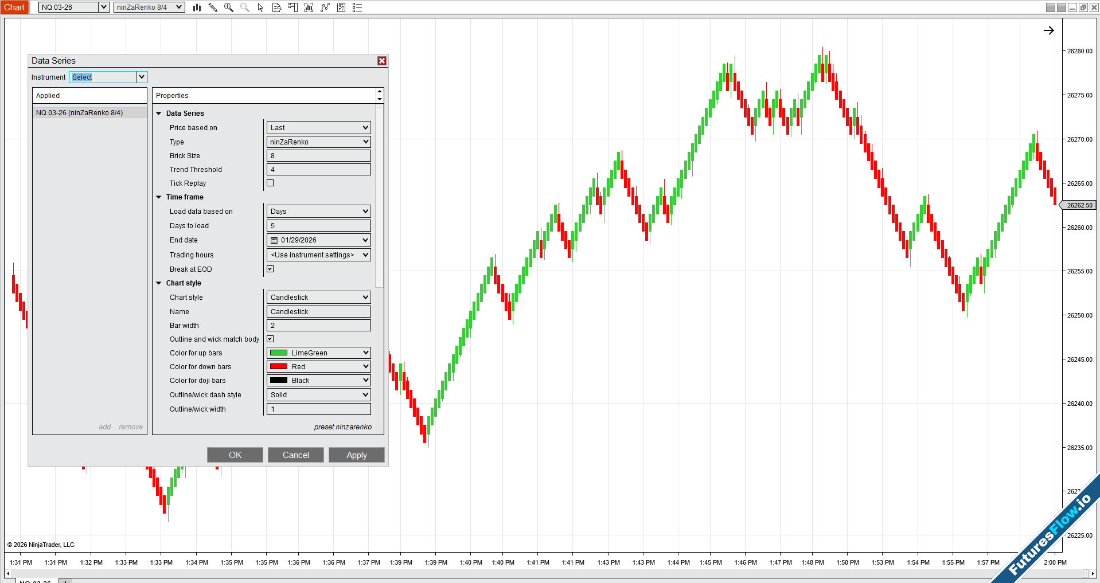Select the drawing tools pencil icon
The image size is (1100, 583).
(213, 7)
